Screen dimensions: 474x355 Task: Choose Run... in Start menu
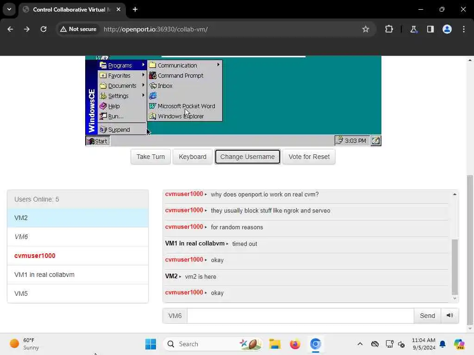click(x=122, y=116)
